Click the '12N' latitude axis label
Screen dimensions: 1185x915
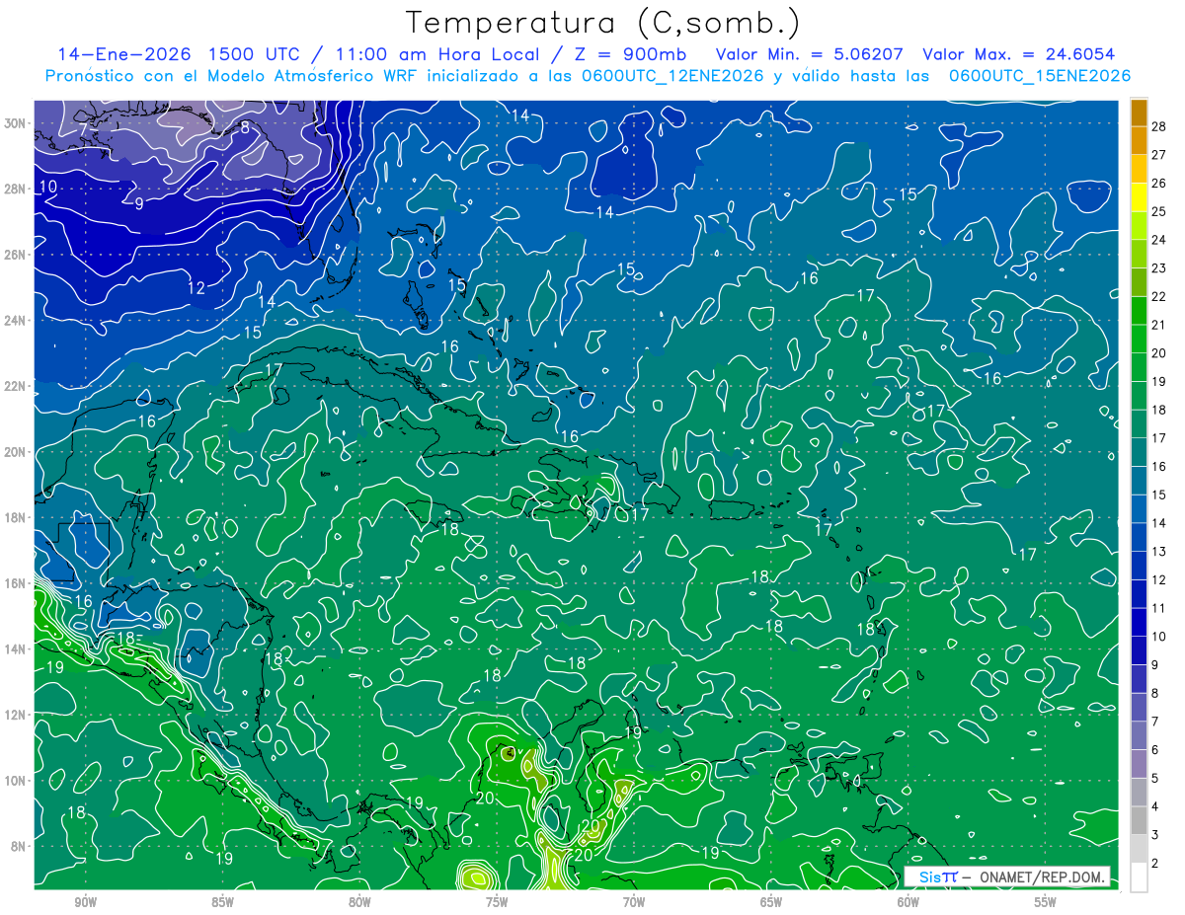(x=15, y=715)
